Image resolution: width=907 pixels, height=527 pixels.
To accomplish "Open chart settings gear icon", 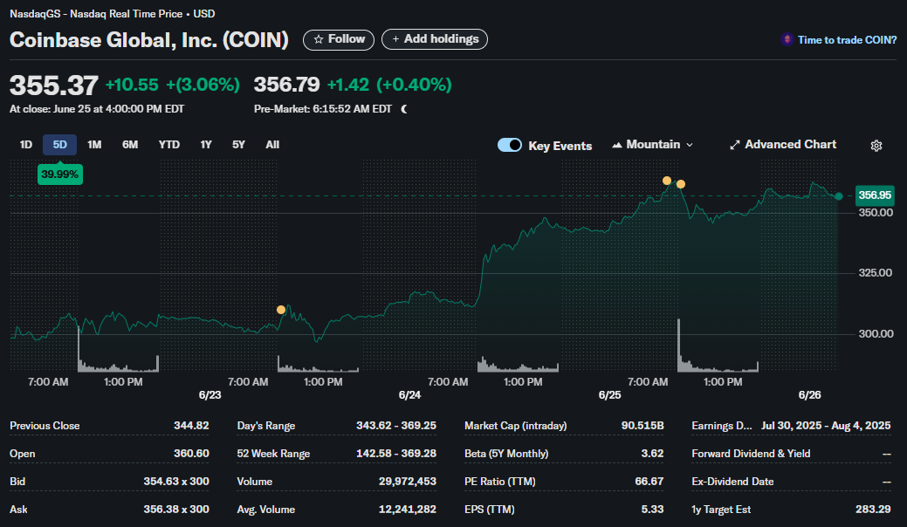I will click(876, 146).
